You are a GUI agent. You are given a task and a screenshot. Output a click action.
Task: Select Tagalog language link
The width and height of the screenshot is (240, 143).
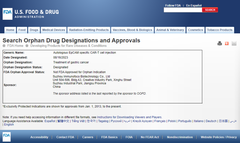(103, 121)
